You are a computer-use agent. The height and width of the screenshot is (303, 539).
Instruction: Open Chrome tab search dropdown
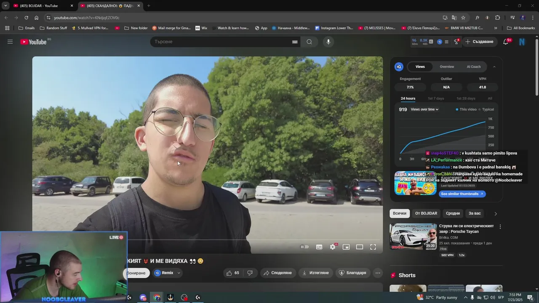coord(5,5)
